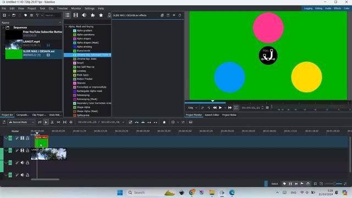Play the project monitor

(221, 108)
